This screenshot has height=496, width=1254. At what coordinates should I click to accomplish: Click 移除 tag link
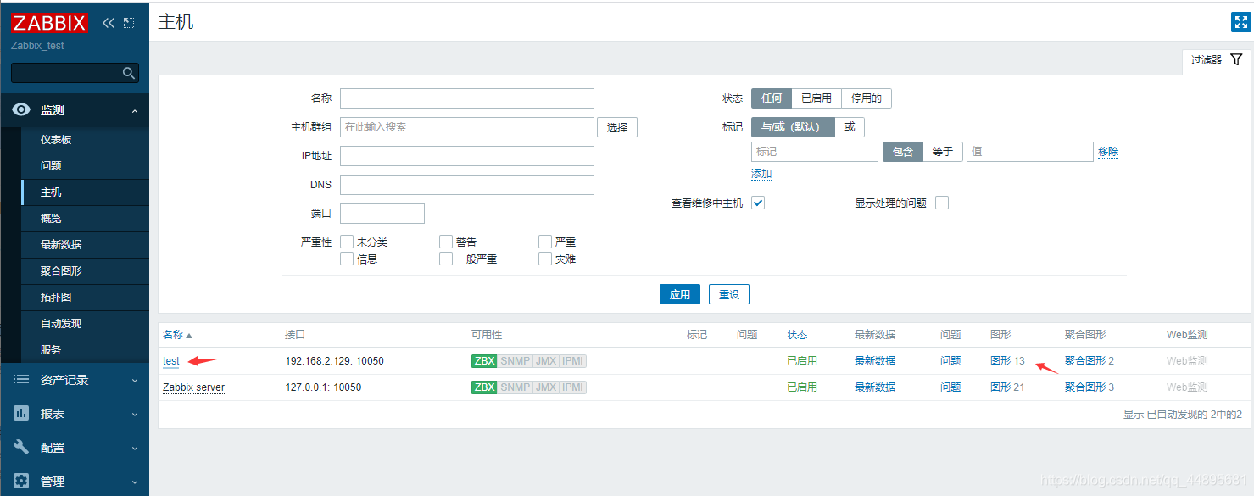[x=1108, y=152]
